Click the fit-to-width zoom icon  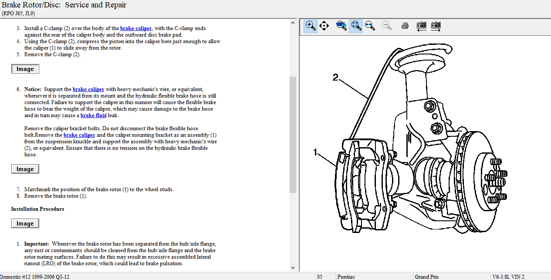(370, 26)
